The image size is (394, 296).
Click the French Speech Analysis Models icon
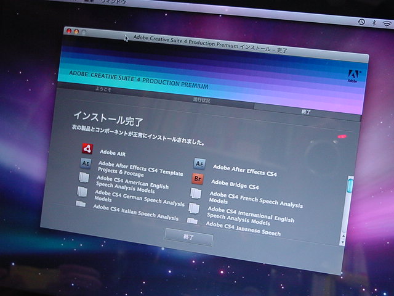coord(196,194)
